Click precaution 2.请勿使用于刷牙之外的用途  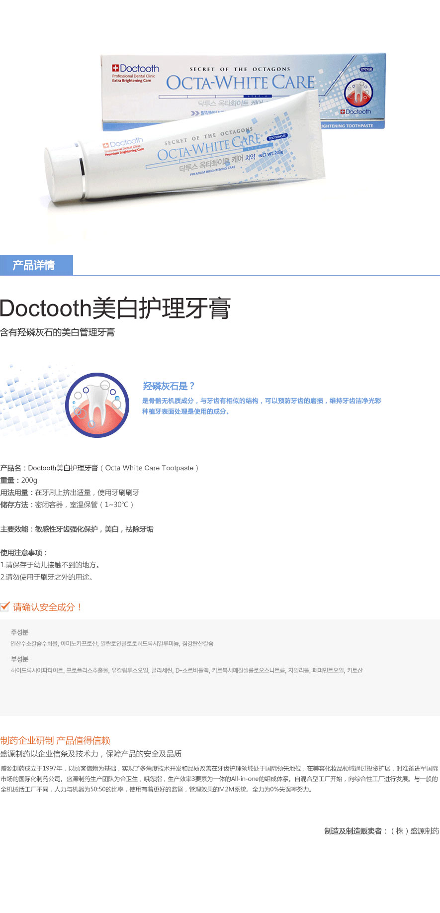click(48, 577)
